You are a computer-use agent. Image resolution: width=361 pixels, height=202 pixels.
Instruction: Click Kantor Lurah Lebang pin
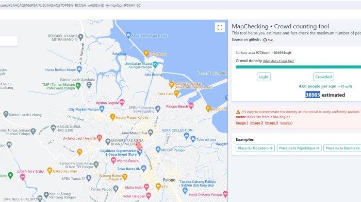[6, 114]
